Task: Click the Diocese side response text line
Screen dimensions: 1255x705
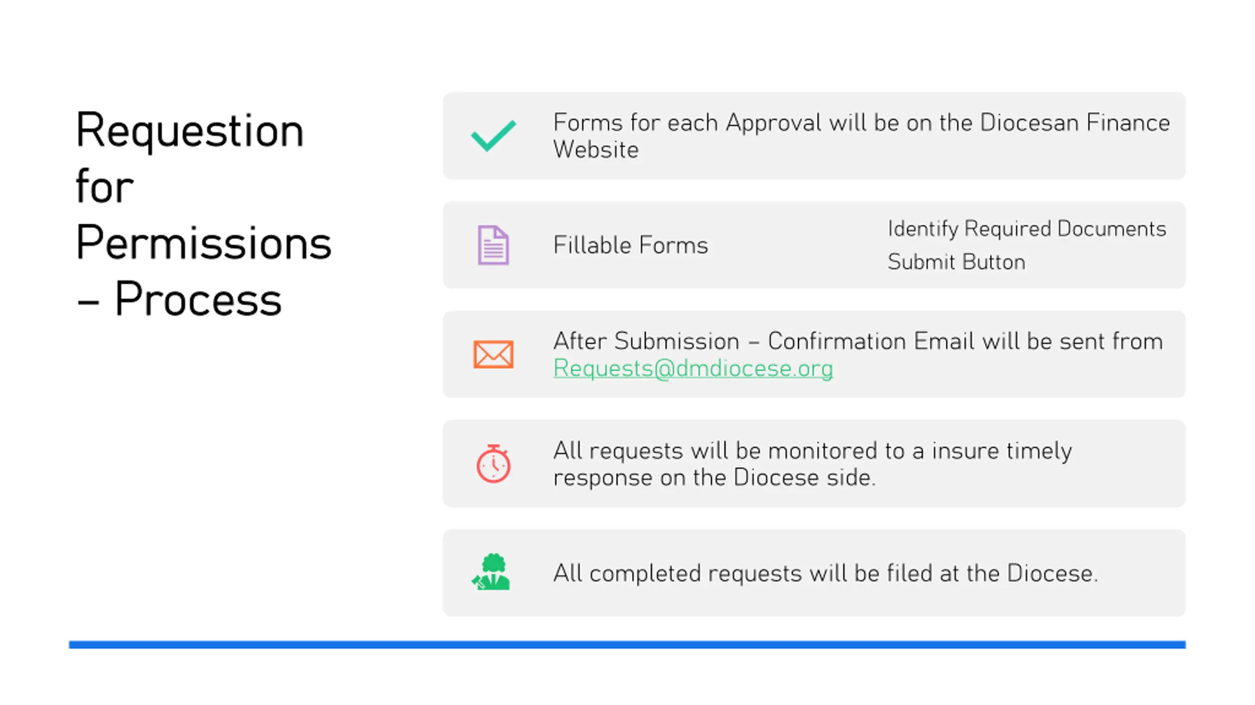Action: tap(714, 477)
